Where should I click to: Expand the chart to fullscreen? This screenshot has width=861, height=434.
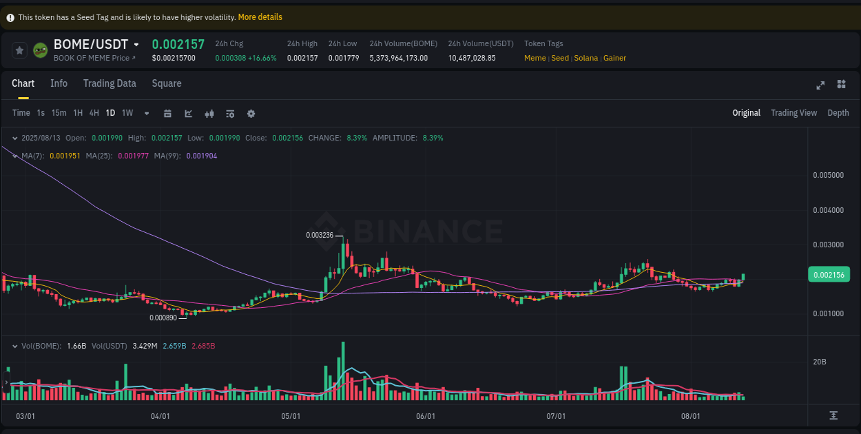point(820,85)
